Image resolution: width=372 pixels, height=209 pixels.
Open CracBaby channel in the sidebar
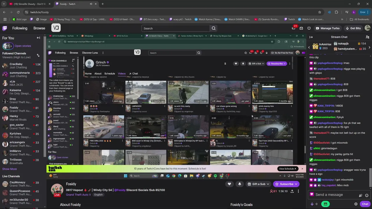[x=22, y=66]
